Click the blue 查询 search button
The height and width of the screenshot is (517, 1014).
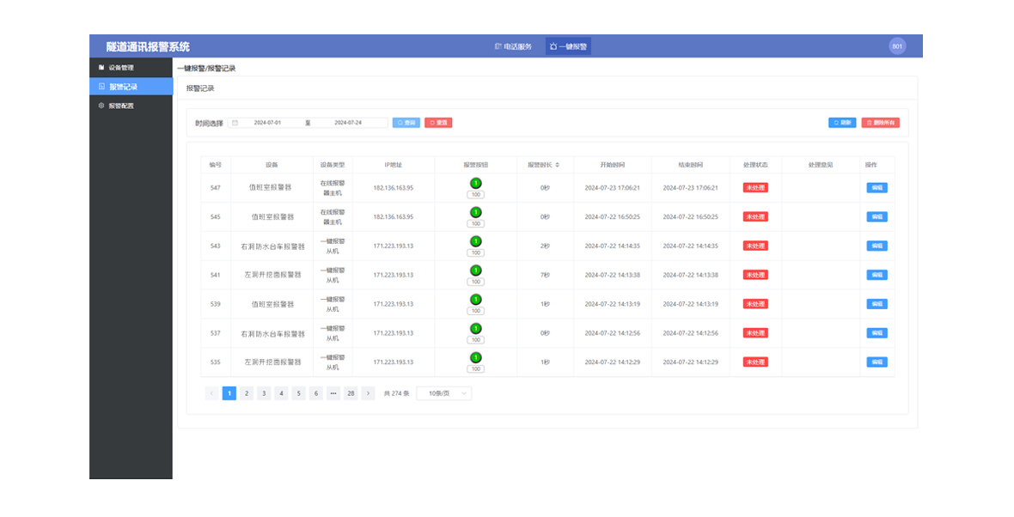[x=406, y=123]
